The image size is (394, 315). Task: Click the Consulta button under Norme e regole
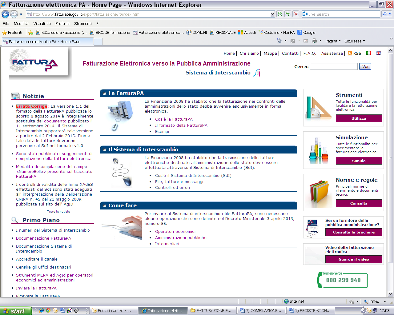359,203
